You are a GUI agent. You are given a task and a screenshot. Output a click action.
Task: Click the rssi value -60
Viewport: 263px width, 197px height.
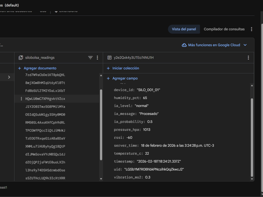(x=129, y=138)
